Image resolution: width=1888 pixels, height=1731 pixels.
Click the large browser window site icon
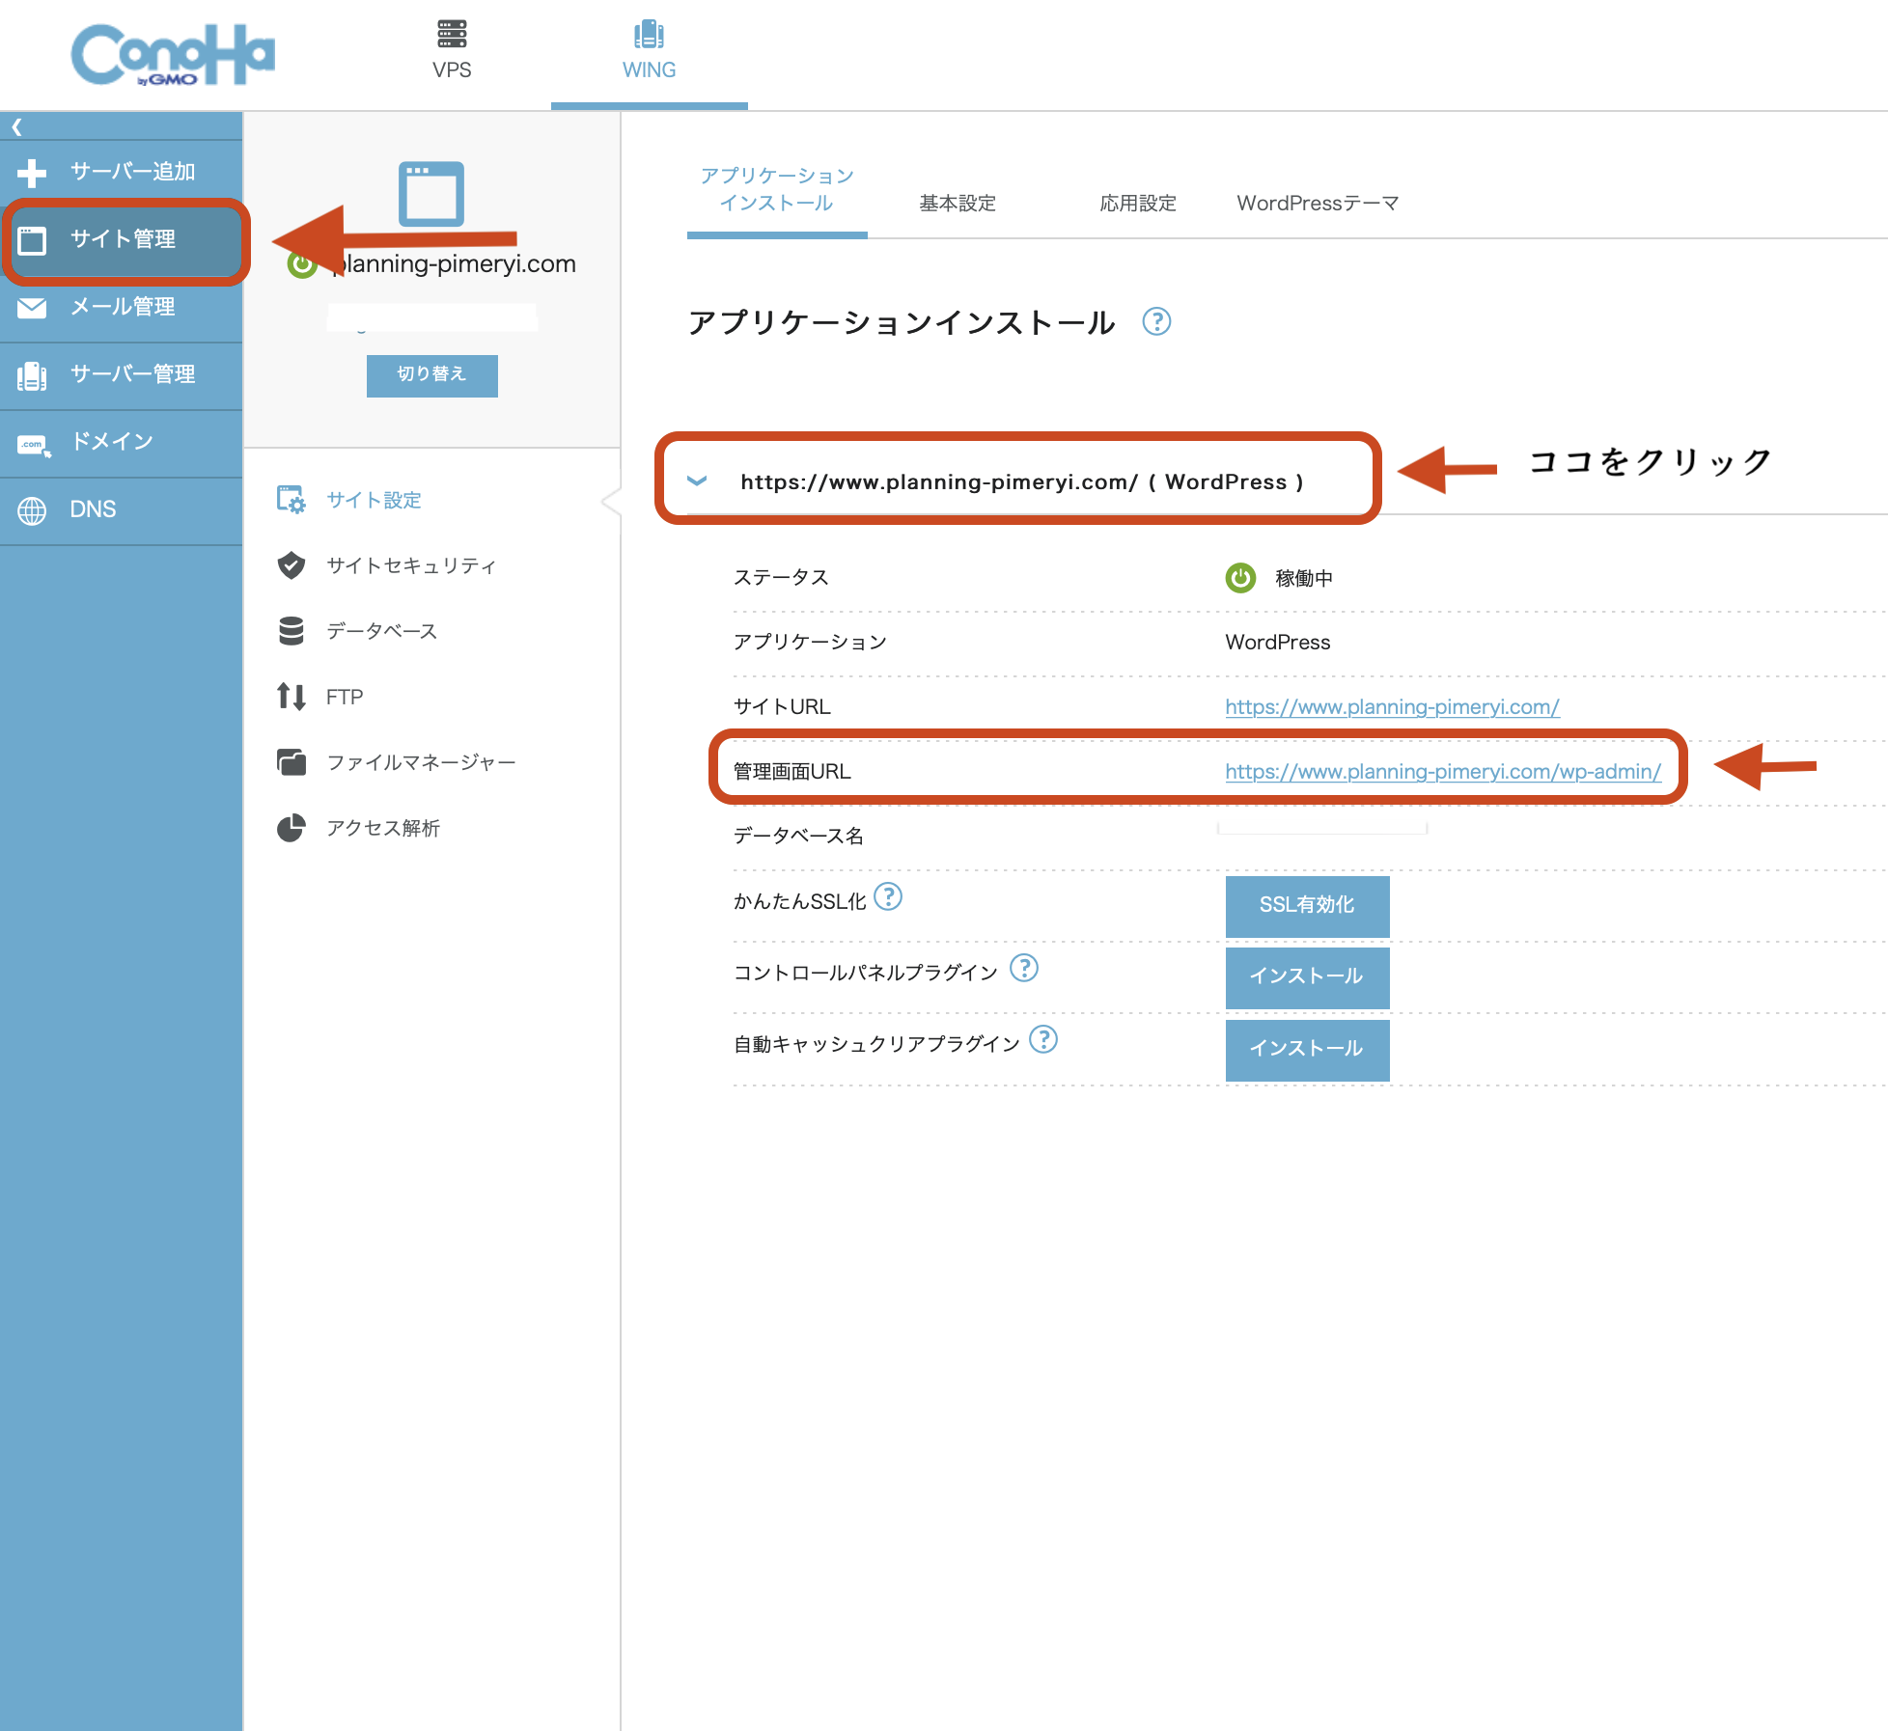tap(430, 193)
